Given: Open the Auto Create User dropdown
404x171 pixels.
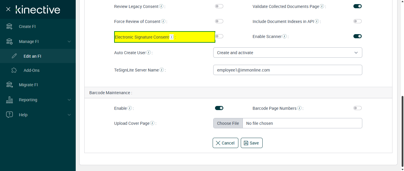Looking at the screenshot, I should (x=287, y=53).
